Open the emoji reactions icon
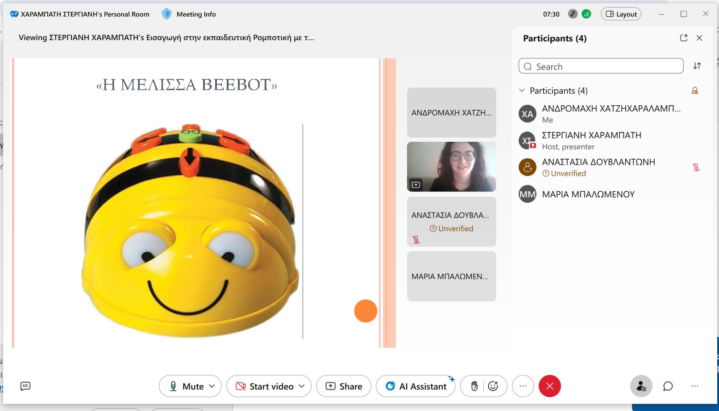Screen dimensions: 719x411 (x=493, y=386)
